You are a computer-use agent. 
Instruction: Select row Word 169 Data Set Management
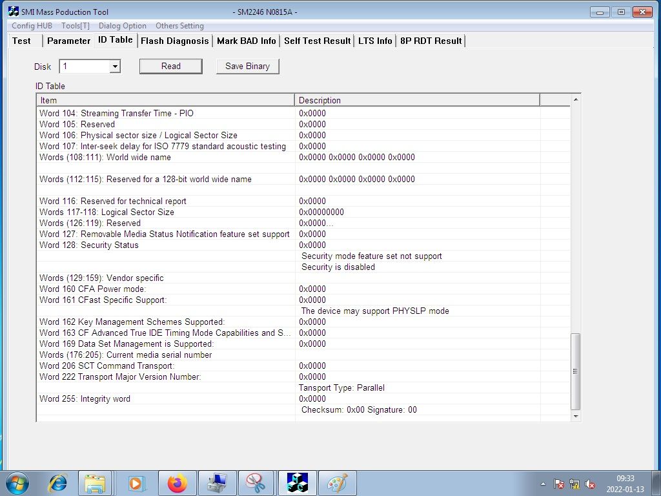point(303,344)
